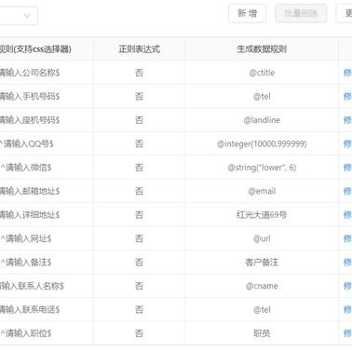Click the 请输入详细地址$ rule cell

47,215
